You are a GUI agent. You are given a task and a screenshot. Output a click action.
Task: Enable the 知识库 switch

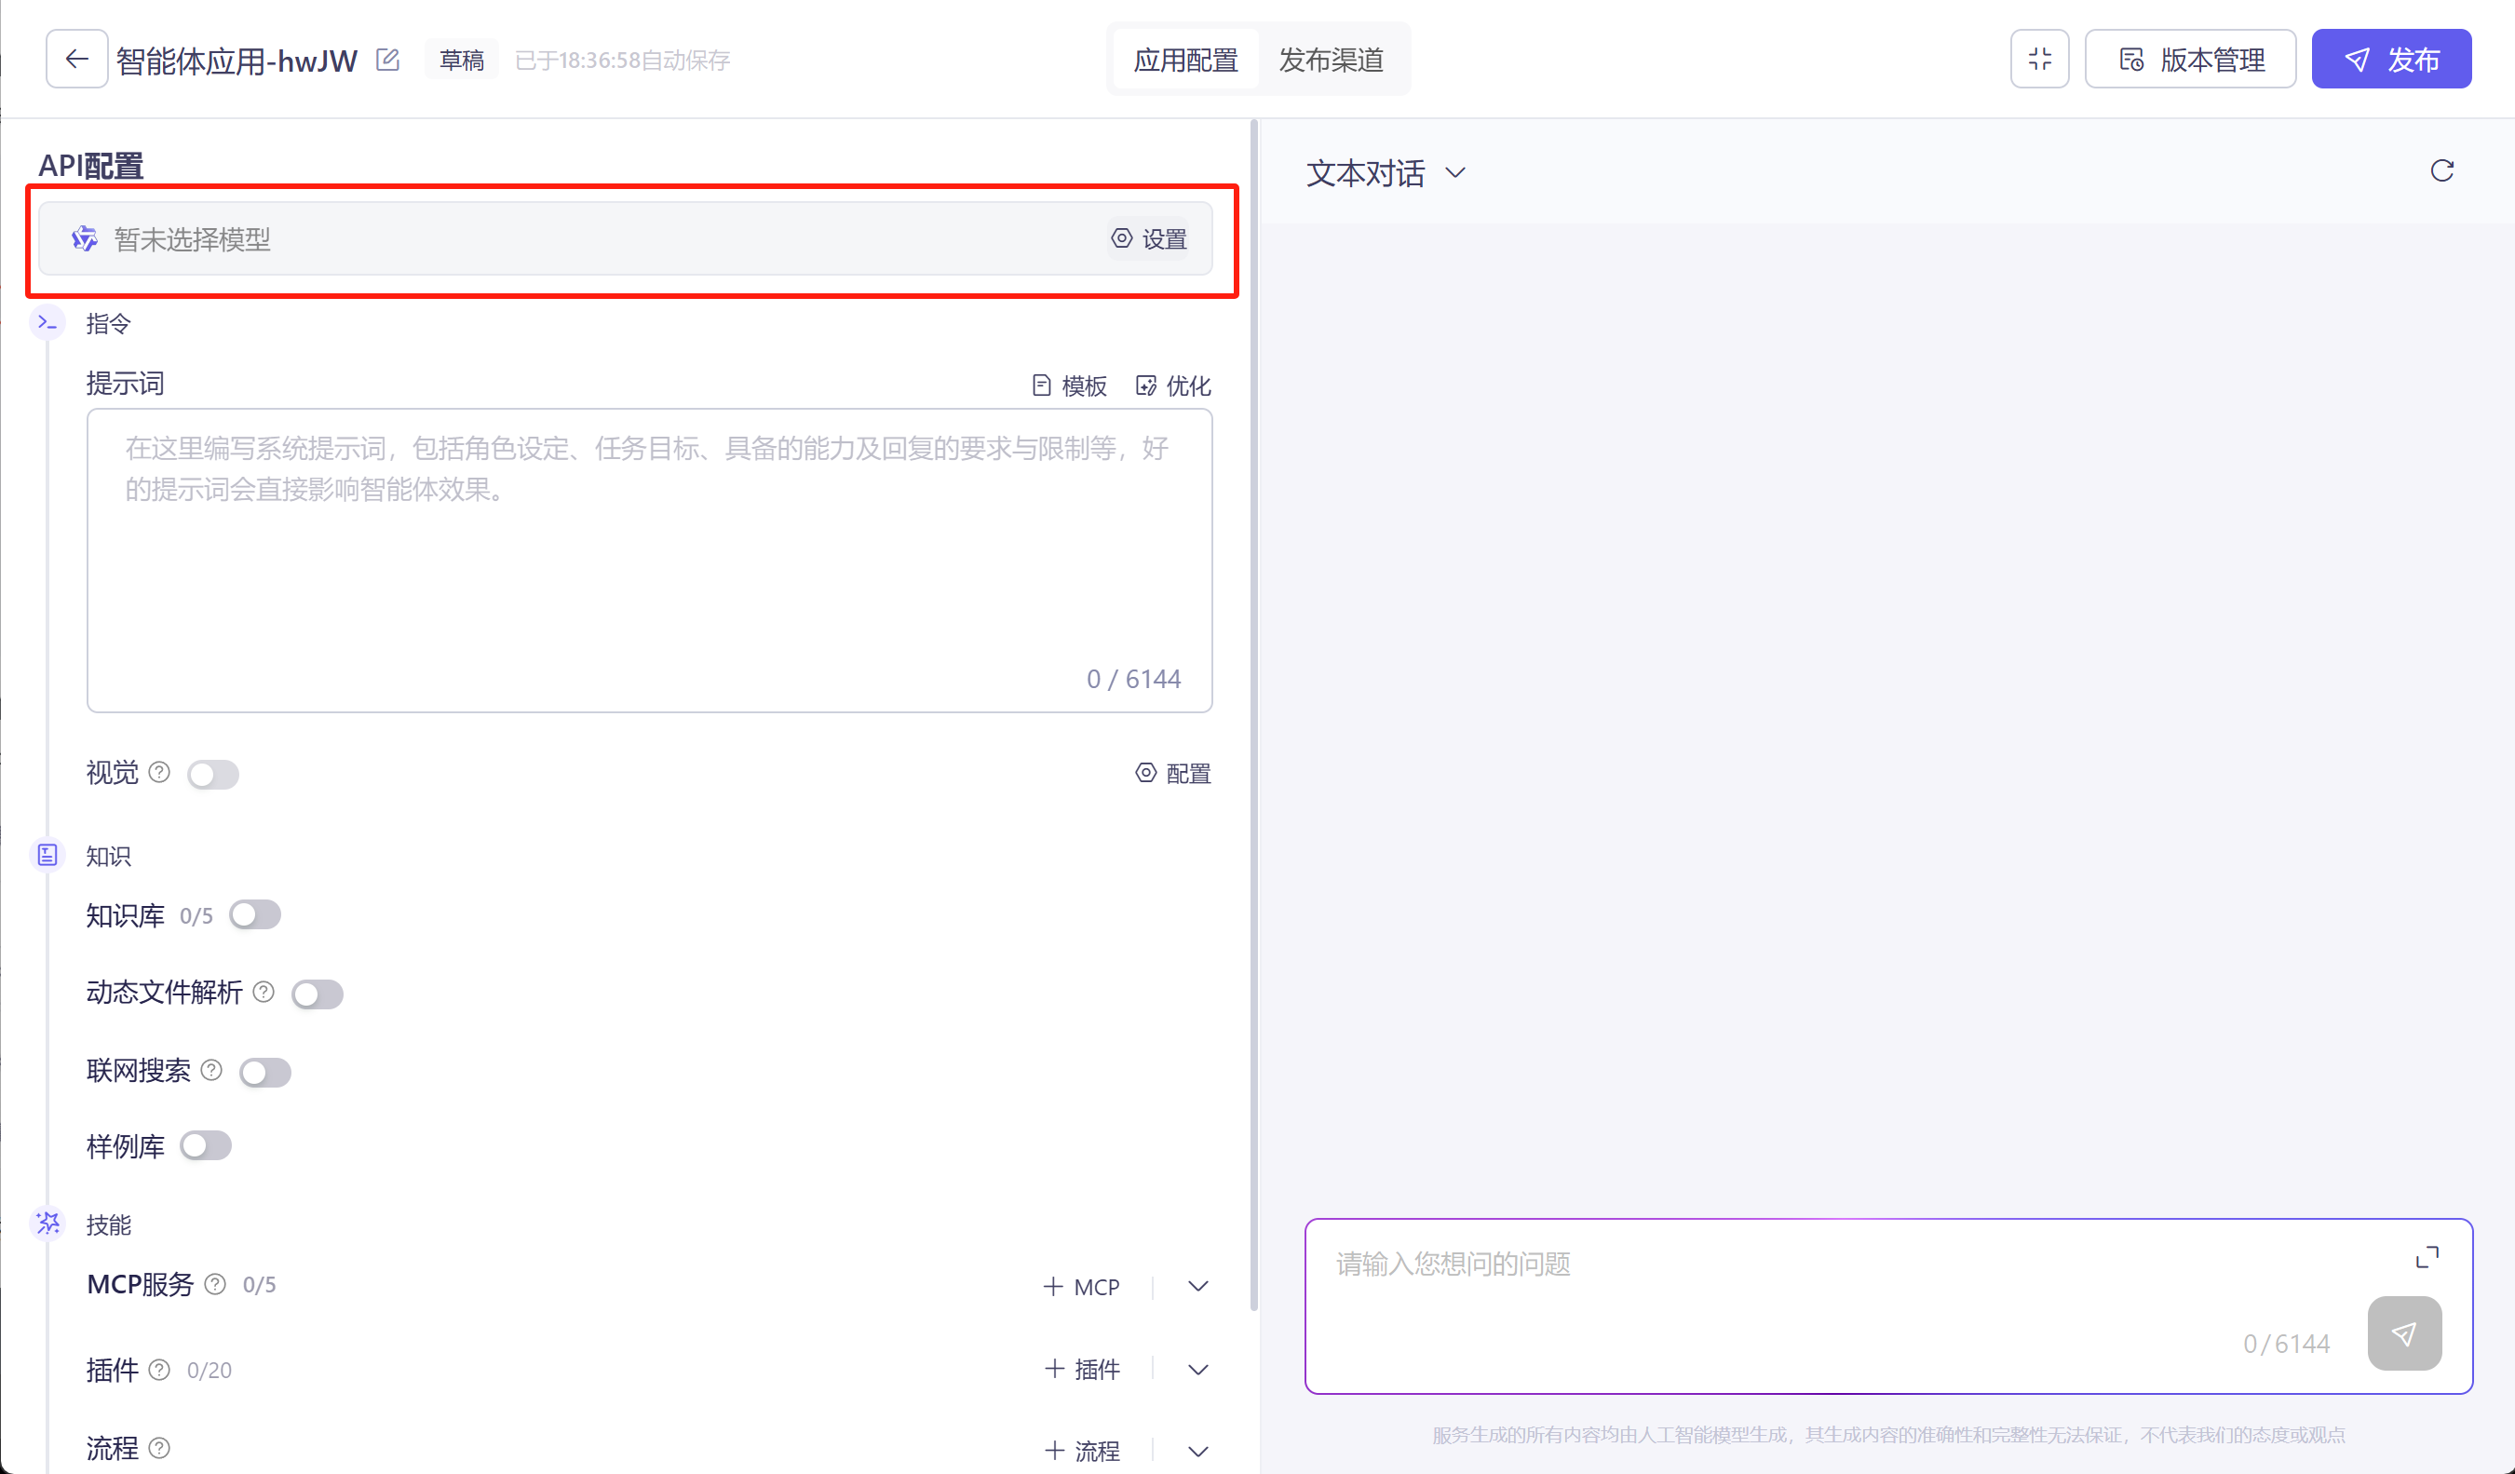click(254, 914)
